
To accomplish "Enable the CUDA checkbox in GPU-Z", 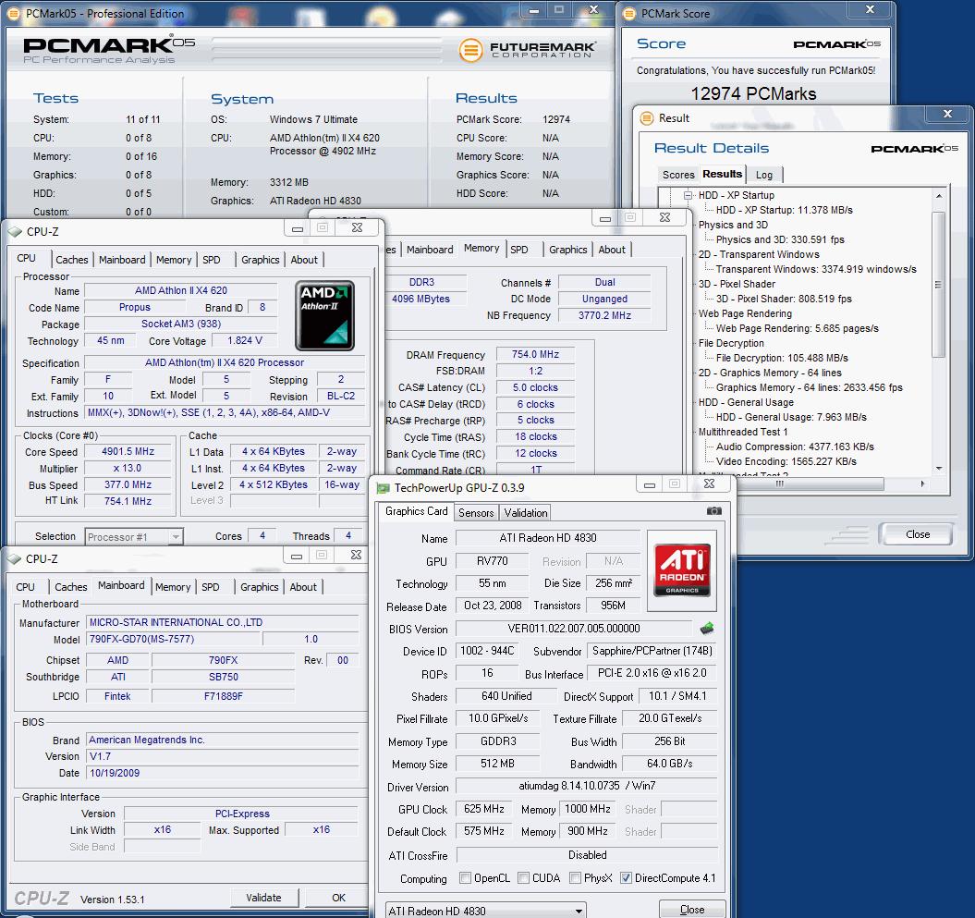I will pos(524,877).
